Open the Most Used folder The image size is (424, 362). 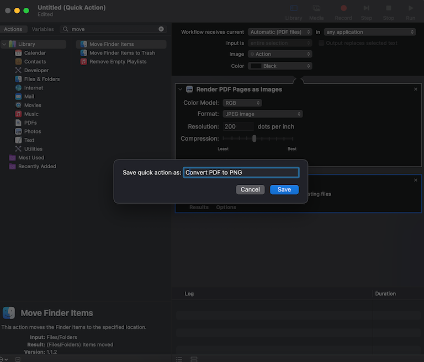pos(30,158)
